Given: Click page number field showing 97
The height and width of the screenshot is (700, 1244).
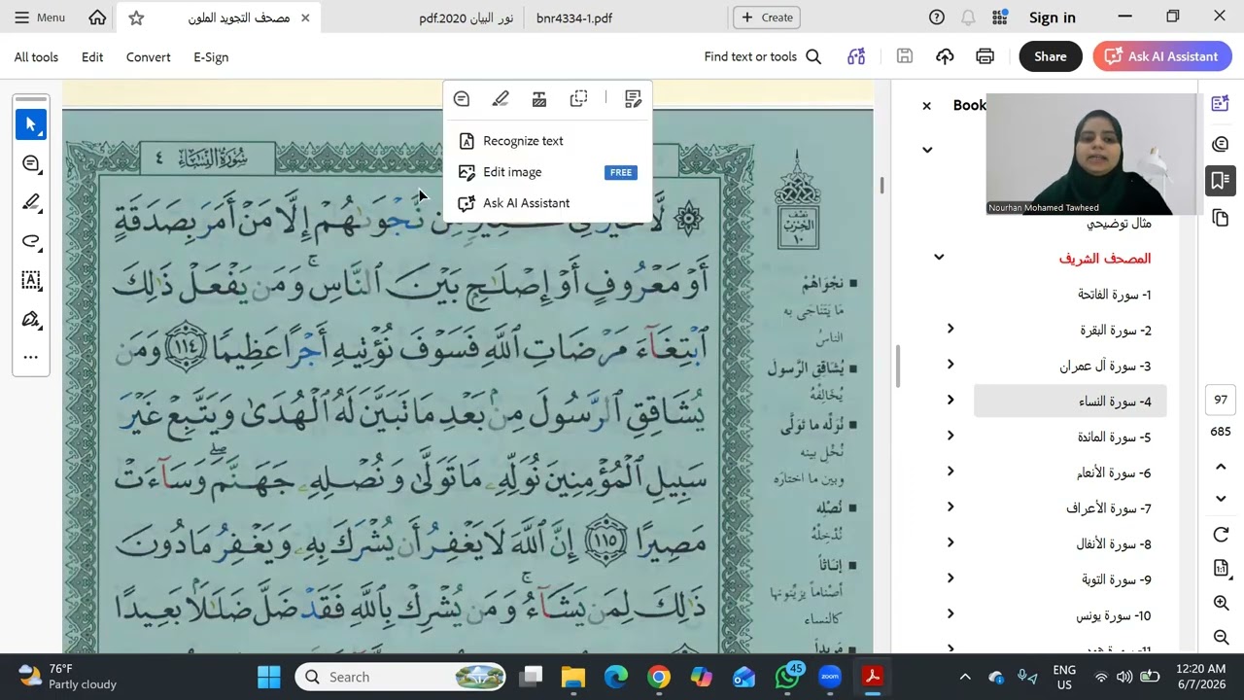Looking at the screenshot, I should tap(1221, 400).
